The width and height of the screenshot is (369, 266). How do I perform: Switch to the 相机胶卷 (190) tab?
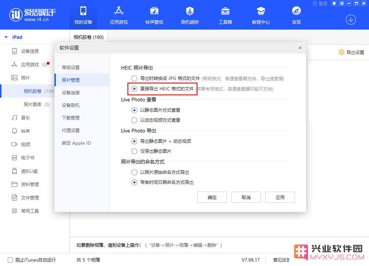click(88, 37)
